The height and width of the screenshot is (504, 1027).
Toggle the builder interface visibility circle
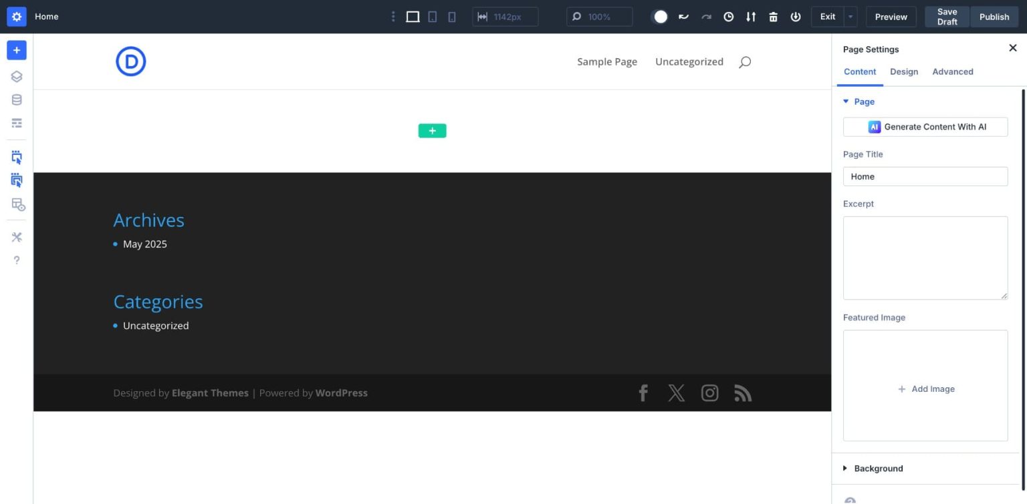point(659,16)
